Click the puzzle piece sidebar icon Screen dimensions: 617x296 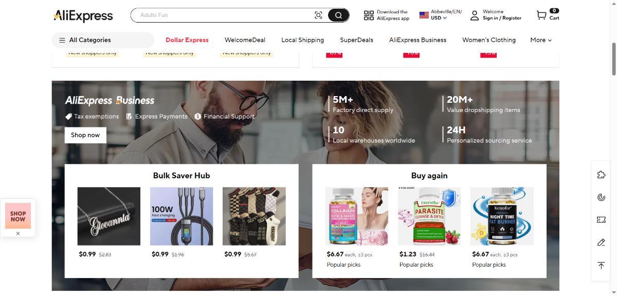pos(601,175)
